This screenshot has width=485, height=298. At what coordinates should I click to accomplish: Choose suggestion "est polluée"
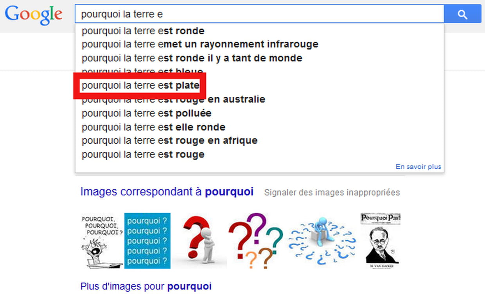pos(259,113)
